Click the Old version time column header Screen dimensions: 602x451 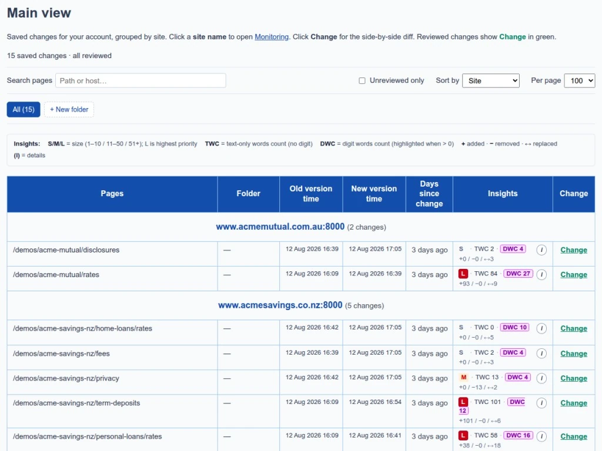pos(311,194)
